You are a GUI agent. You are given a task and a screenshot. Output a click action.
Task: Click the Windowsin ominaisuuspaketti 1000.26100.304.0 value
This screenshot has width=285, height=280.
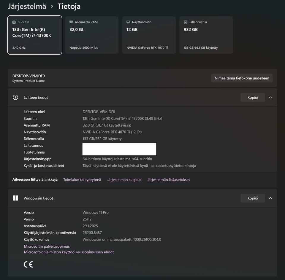pyautogui.click(x=122, y=239)
